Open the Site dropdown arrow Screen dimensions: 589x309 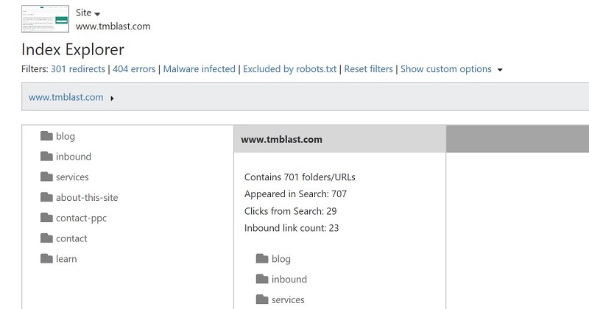pyautogui.click(x=97, y=14)
